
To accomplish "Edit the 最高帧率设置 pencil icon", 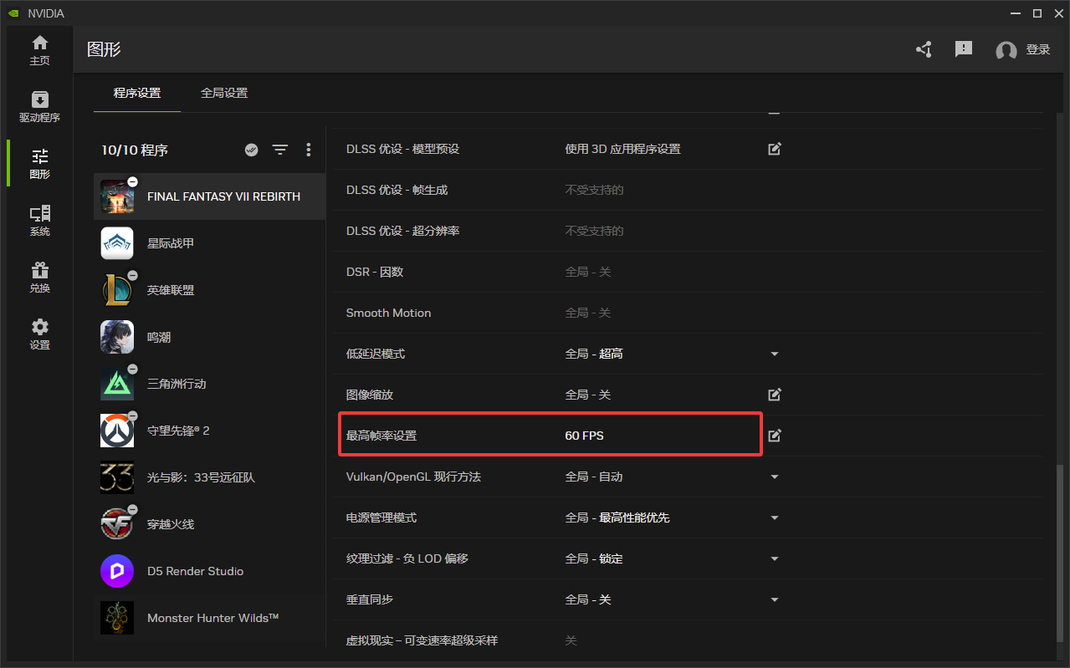I will click(x=775, y=436).
